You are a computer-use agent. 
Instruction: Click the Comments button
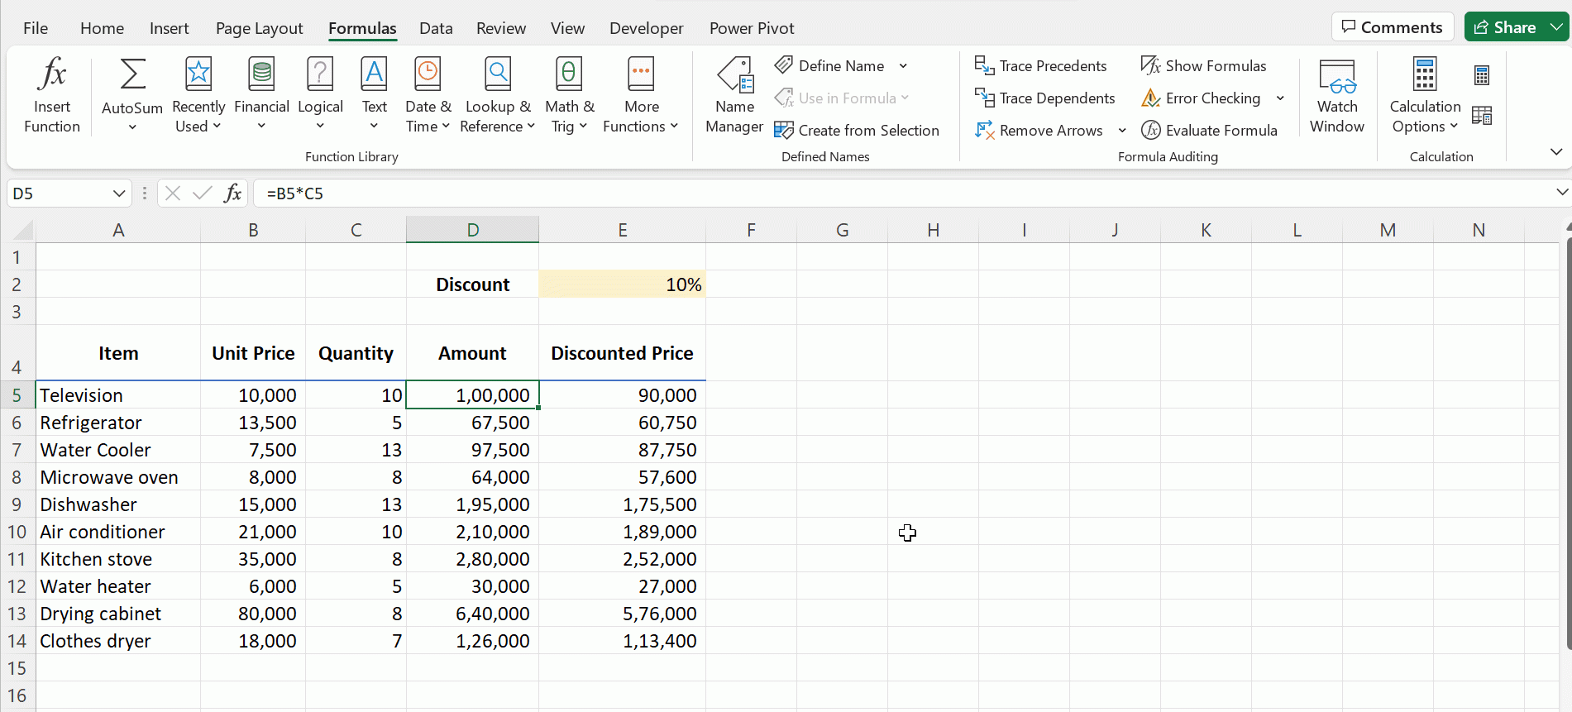(1392, 27)
